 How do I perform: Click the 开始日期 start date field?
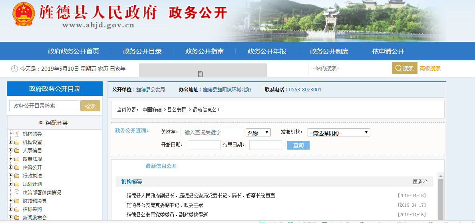(204, 145)
